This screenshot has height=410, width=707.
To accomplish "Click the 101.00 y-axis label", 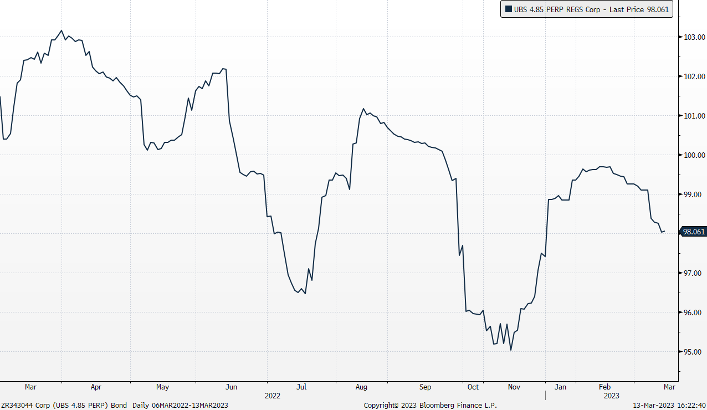I will coord(694,116).
